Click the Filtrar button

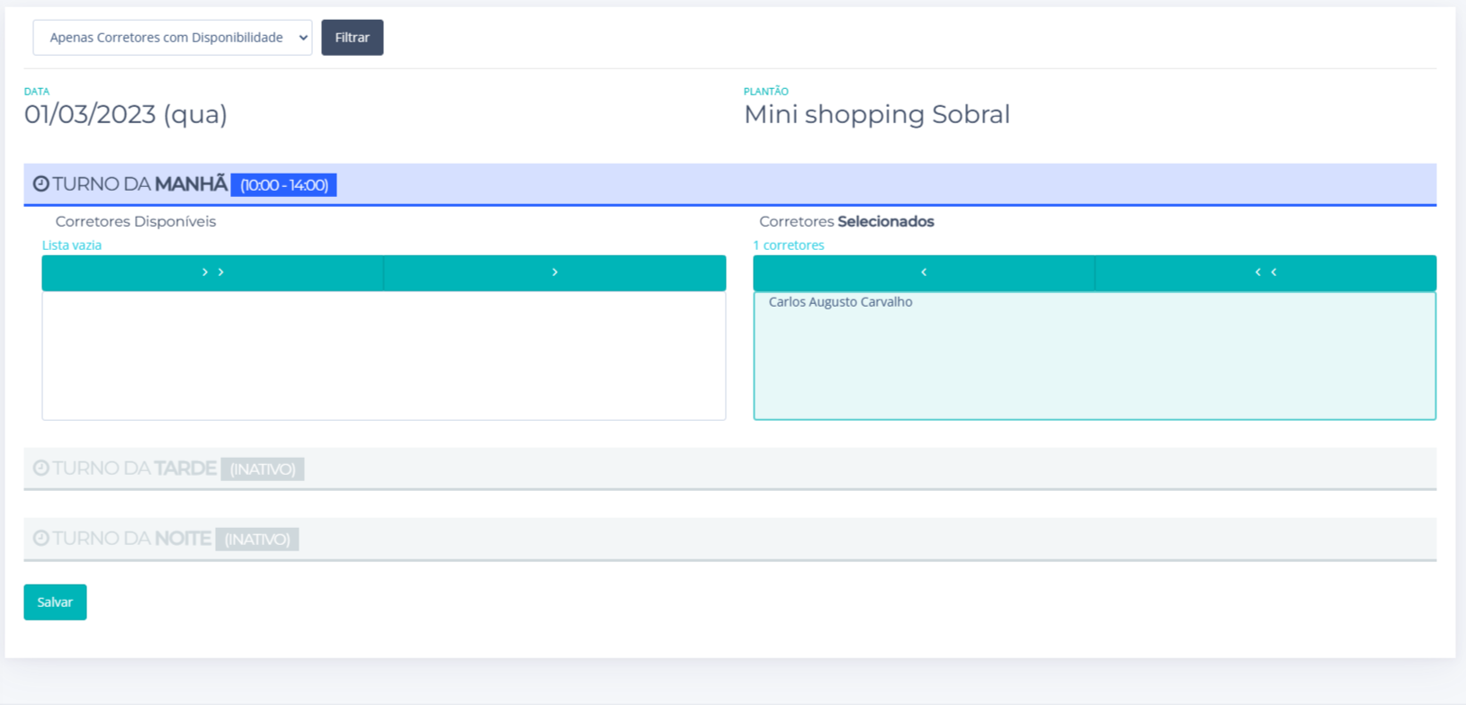[x=353, y=38]
